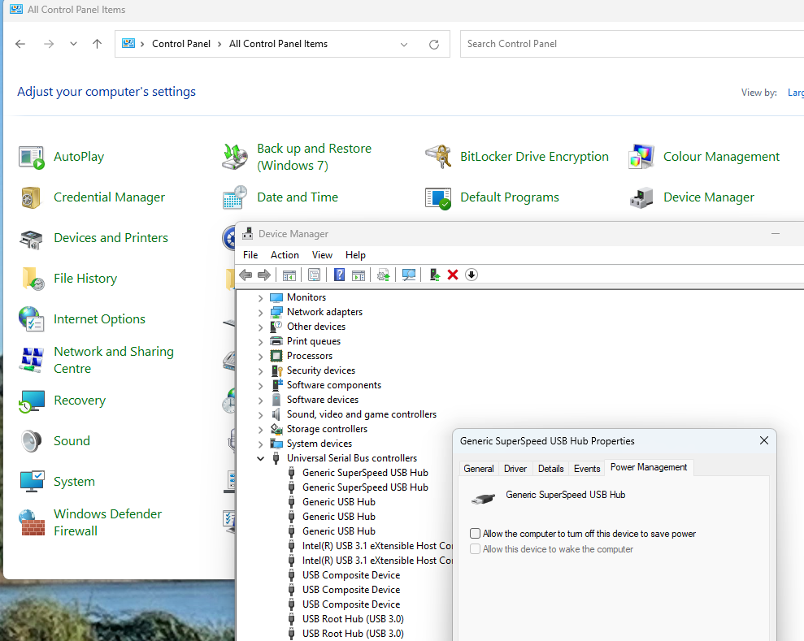Click the Sound speaker icon
Viewport: 804px width, 641px height.
coord(32,441)
